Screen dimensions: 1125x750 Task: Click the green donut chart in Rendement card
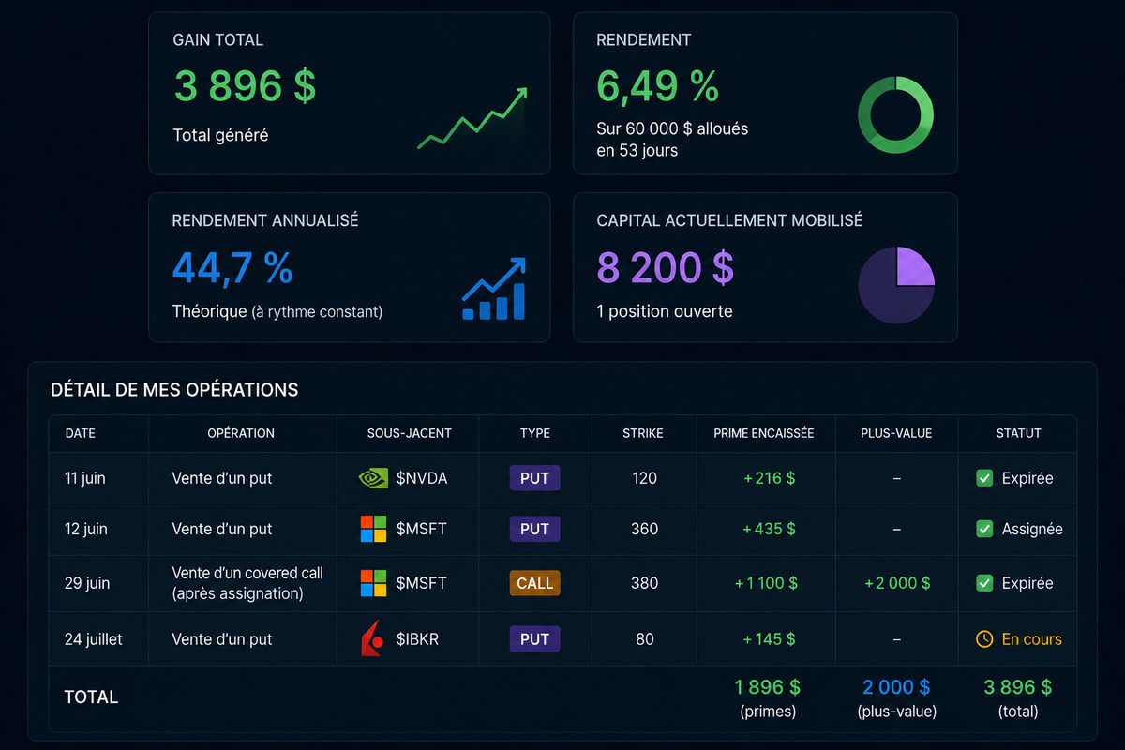coord(896,115)
